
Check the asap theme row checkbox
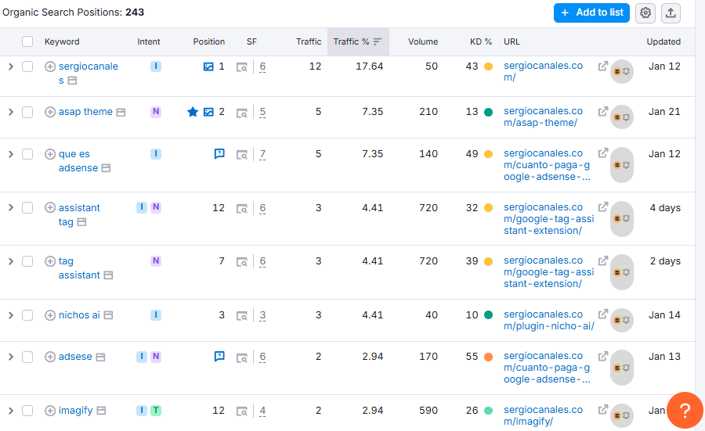coord(27,112)
